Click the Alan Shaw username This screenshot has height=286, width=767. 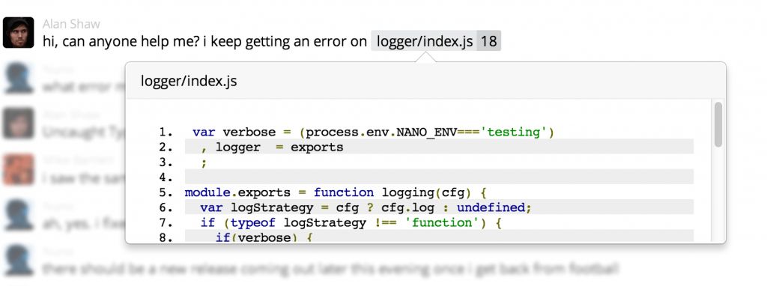click(71, 24)
